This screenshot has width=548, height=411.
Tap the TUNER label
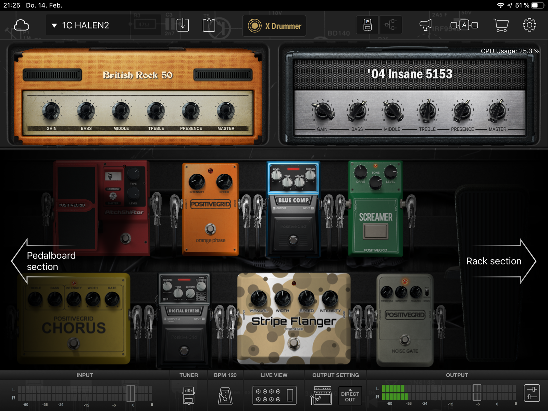coord(189,375)
